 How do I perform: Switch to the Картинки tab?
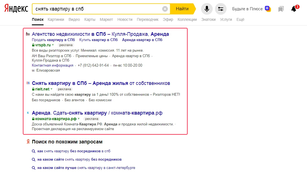coord(56,19)
